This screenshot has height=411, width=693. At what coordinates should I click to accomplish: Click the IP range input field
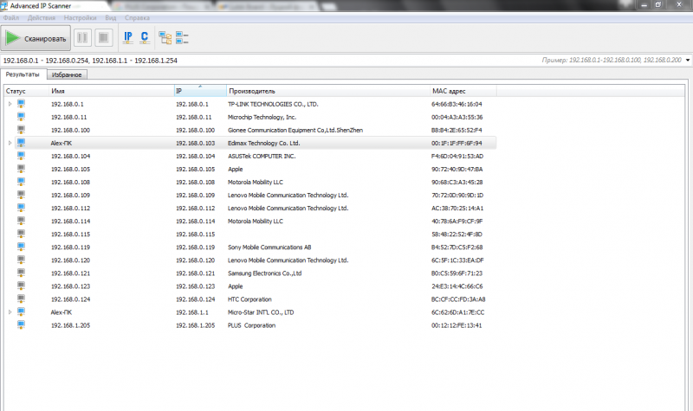(260, 61)
